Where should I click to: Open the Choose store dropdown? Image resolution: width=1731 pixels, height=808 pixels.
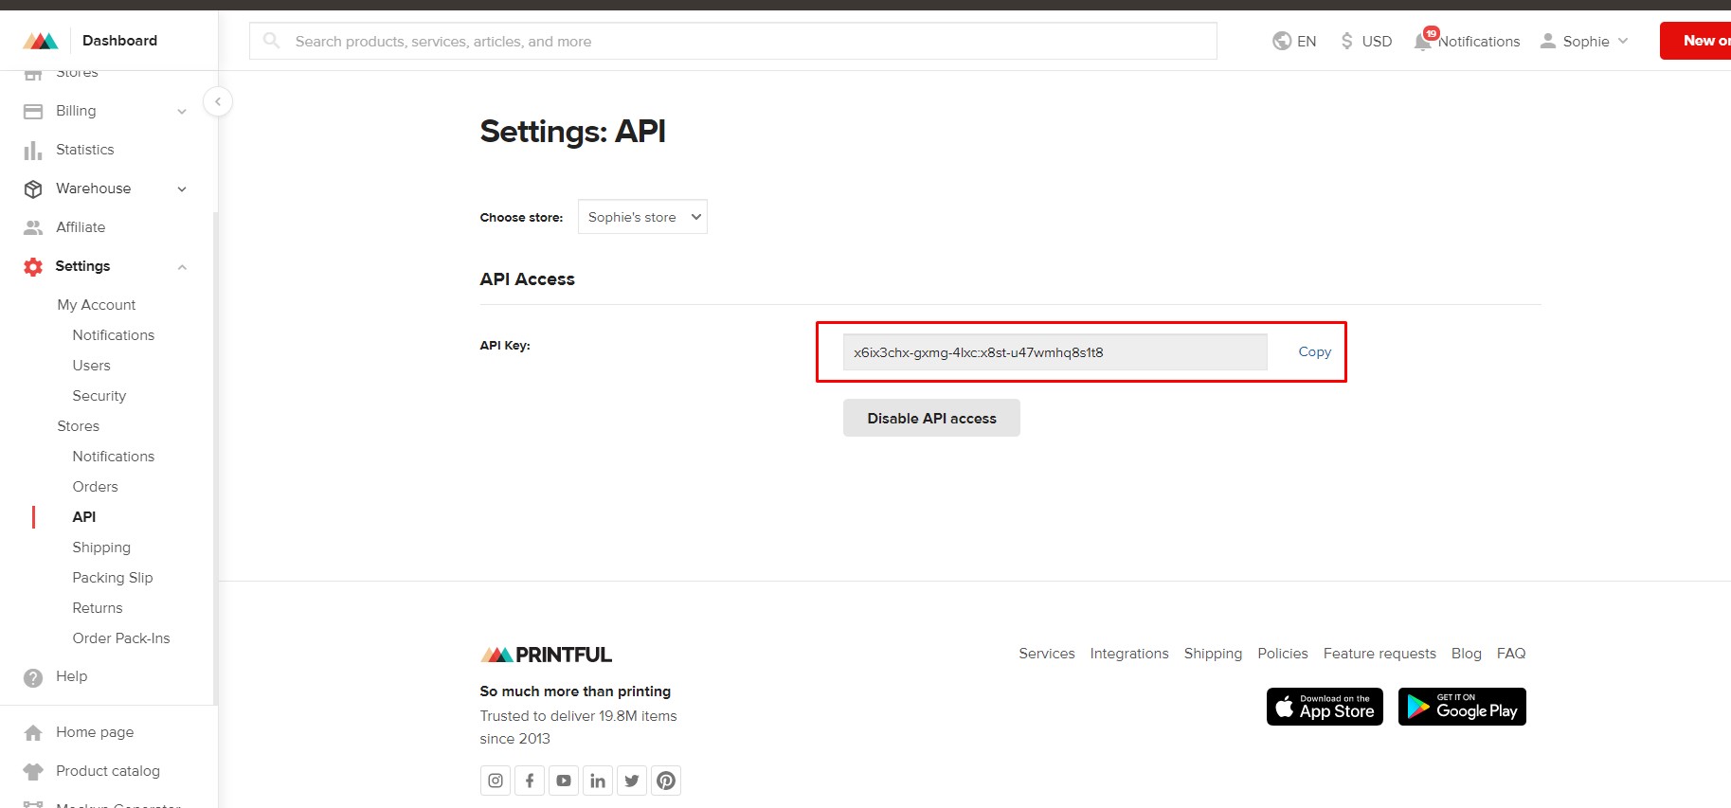tap(642, 217)
